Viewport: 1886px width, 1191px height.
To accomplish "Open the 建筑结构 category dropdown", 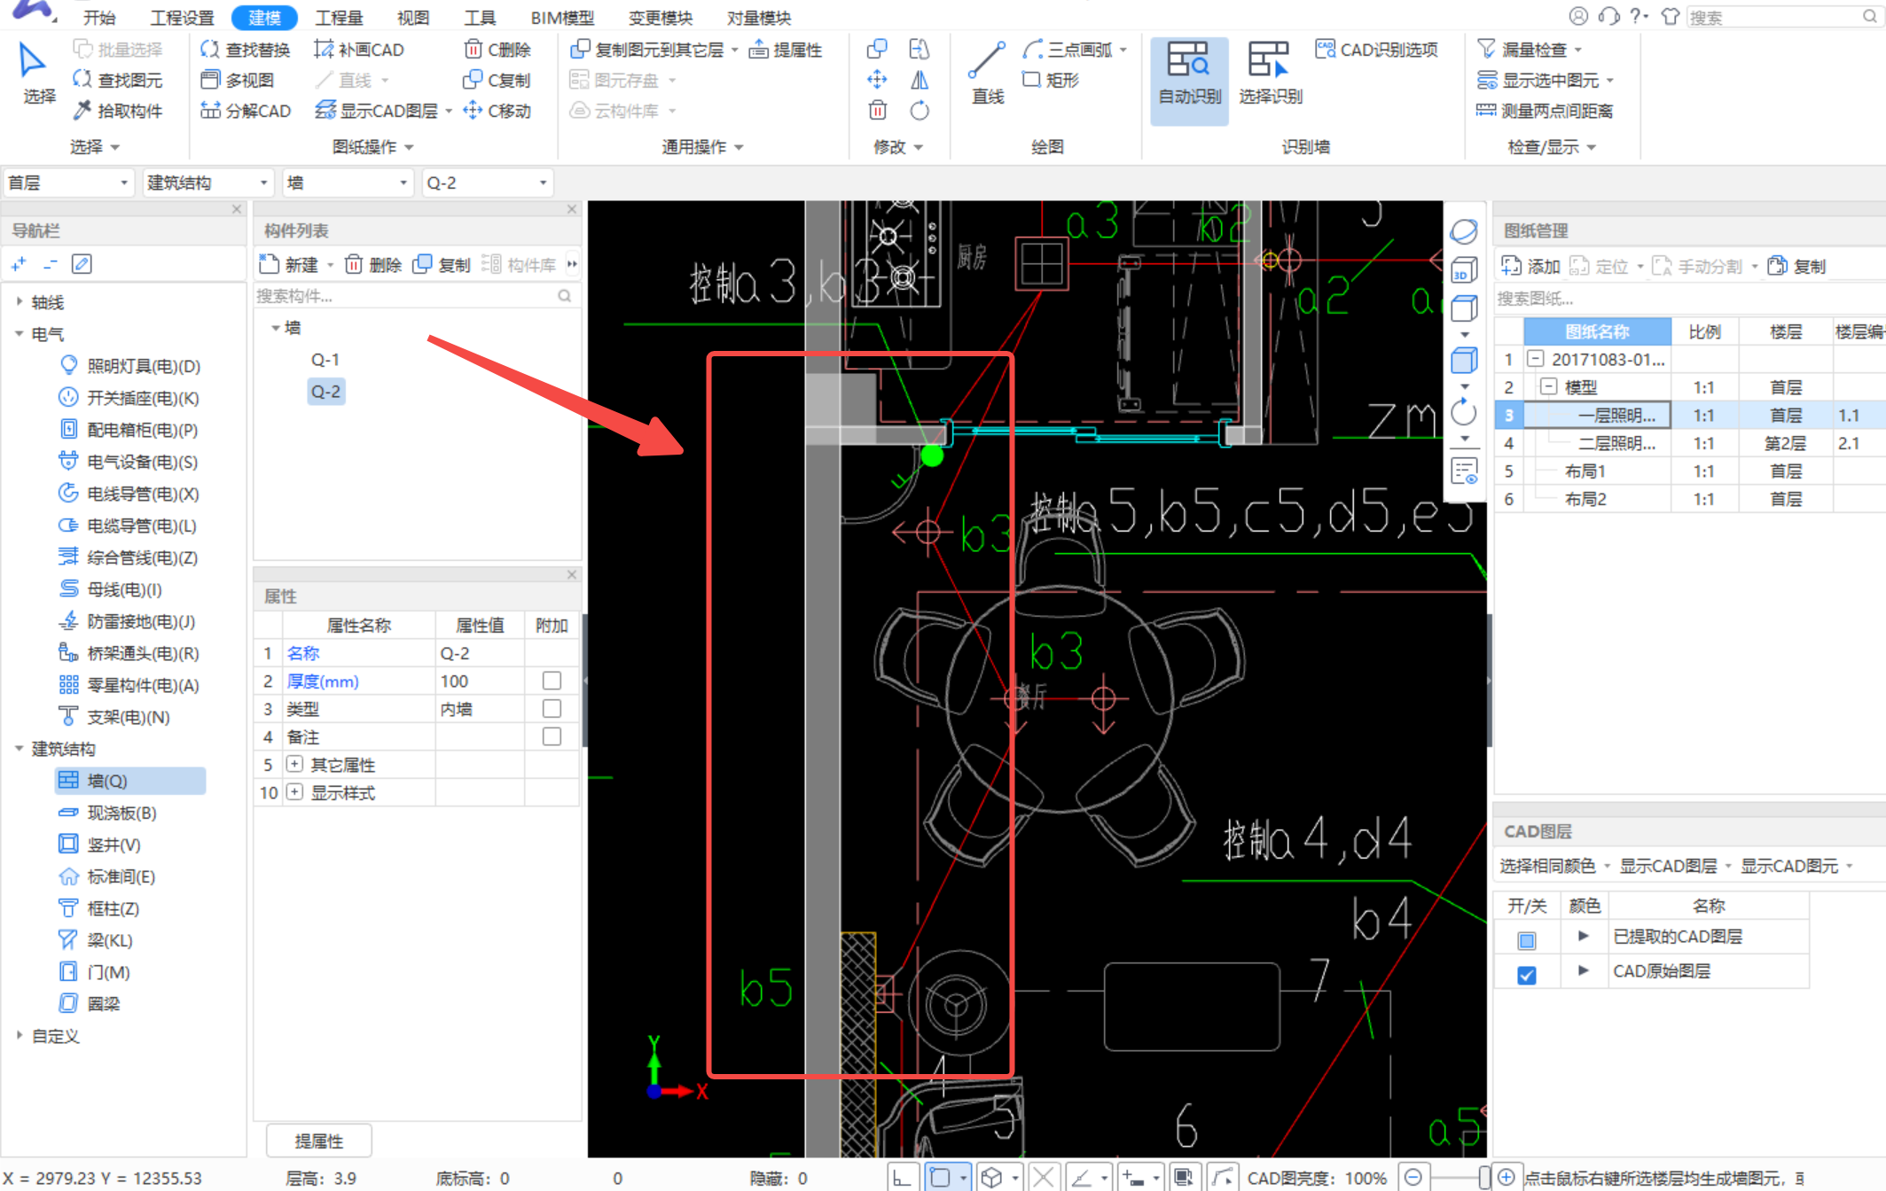I will point(207,183).
